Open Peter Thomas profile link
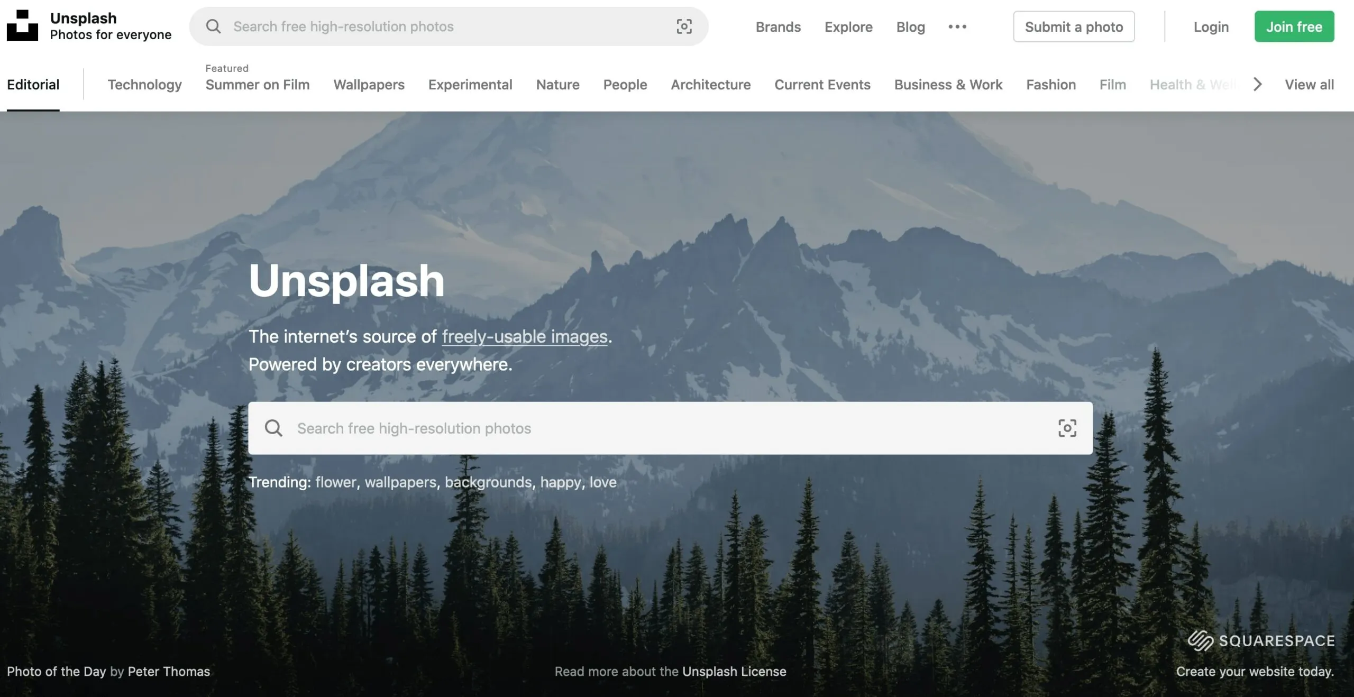The image size is (1354, 697). click(169, 671)
